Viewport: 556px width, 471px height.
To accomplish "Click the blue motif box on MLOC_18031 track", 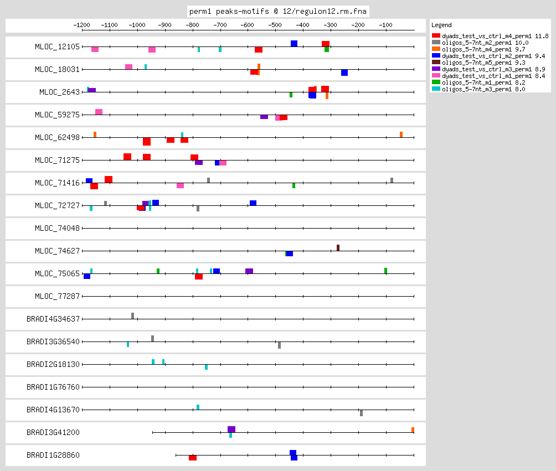I will click(x=344, y=73).
